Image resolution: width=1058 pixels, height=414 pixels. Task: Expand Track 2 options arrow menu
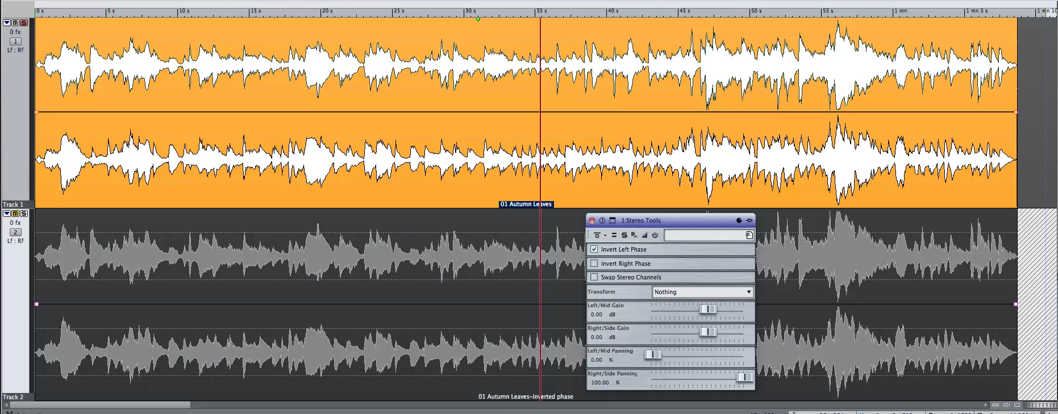(x=7, y=214)
